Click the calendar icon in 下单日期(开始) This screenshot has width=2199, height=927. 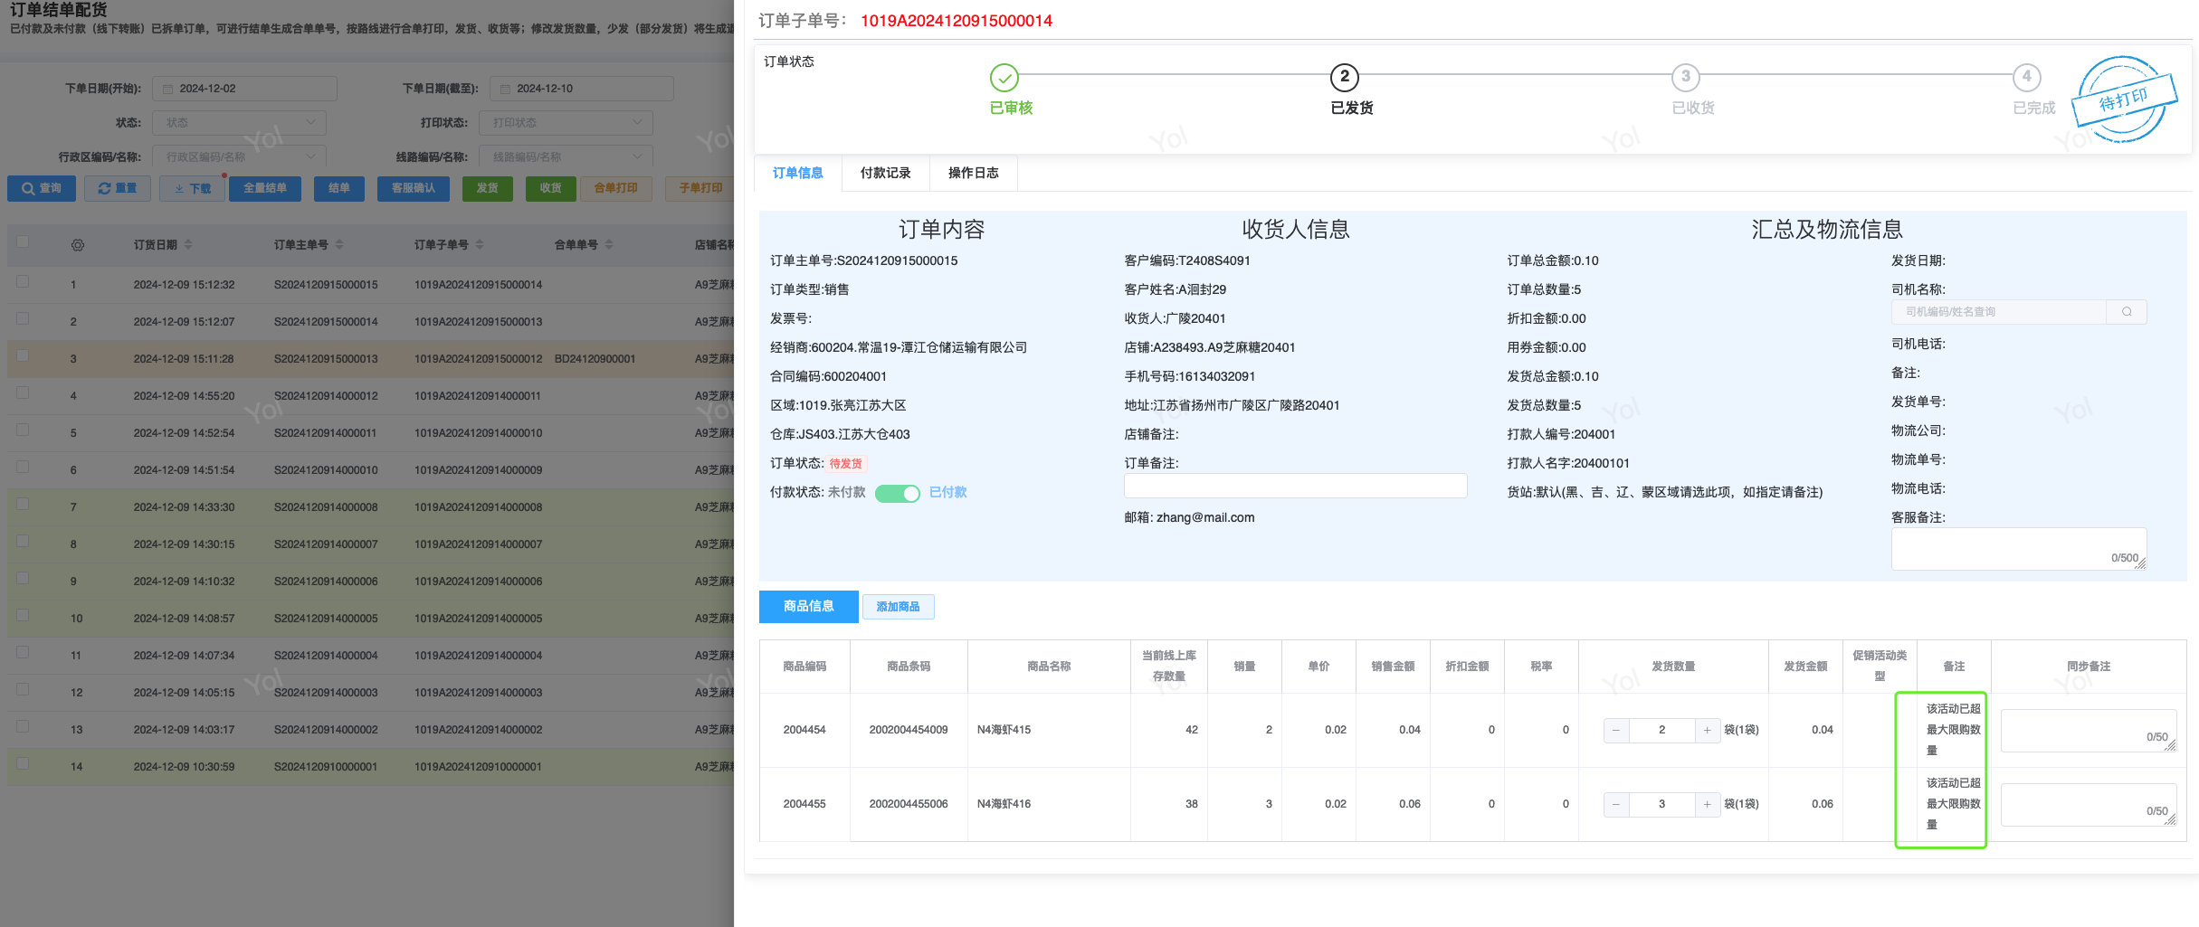(168, 89)
